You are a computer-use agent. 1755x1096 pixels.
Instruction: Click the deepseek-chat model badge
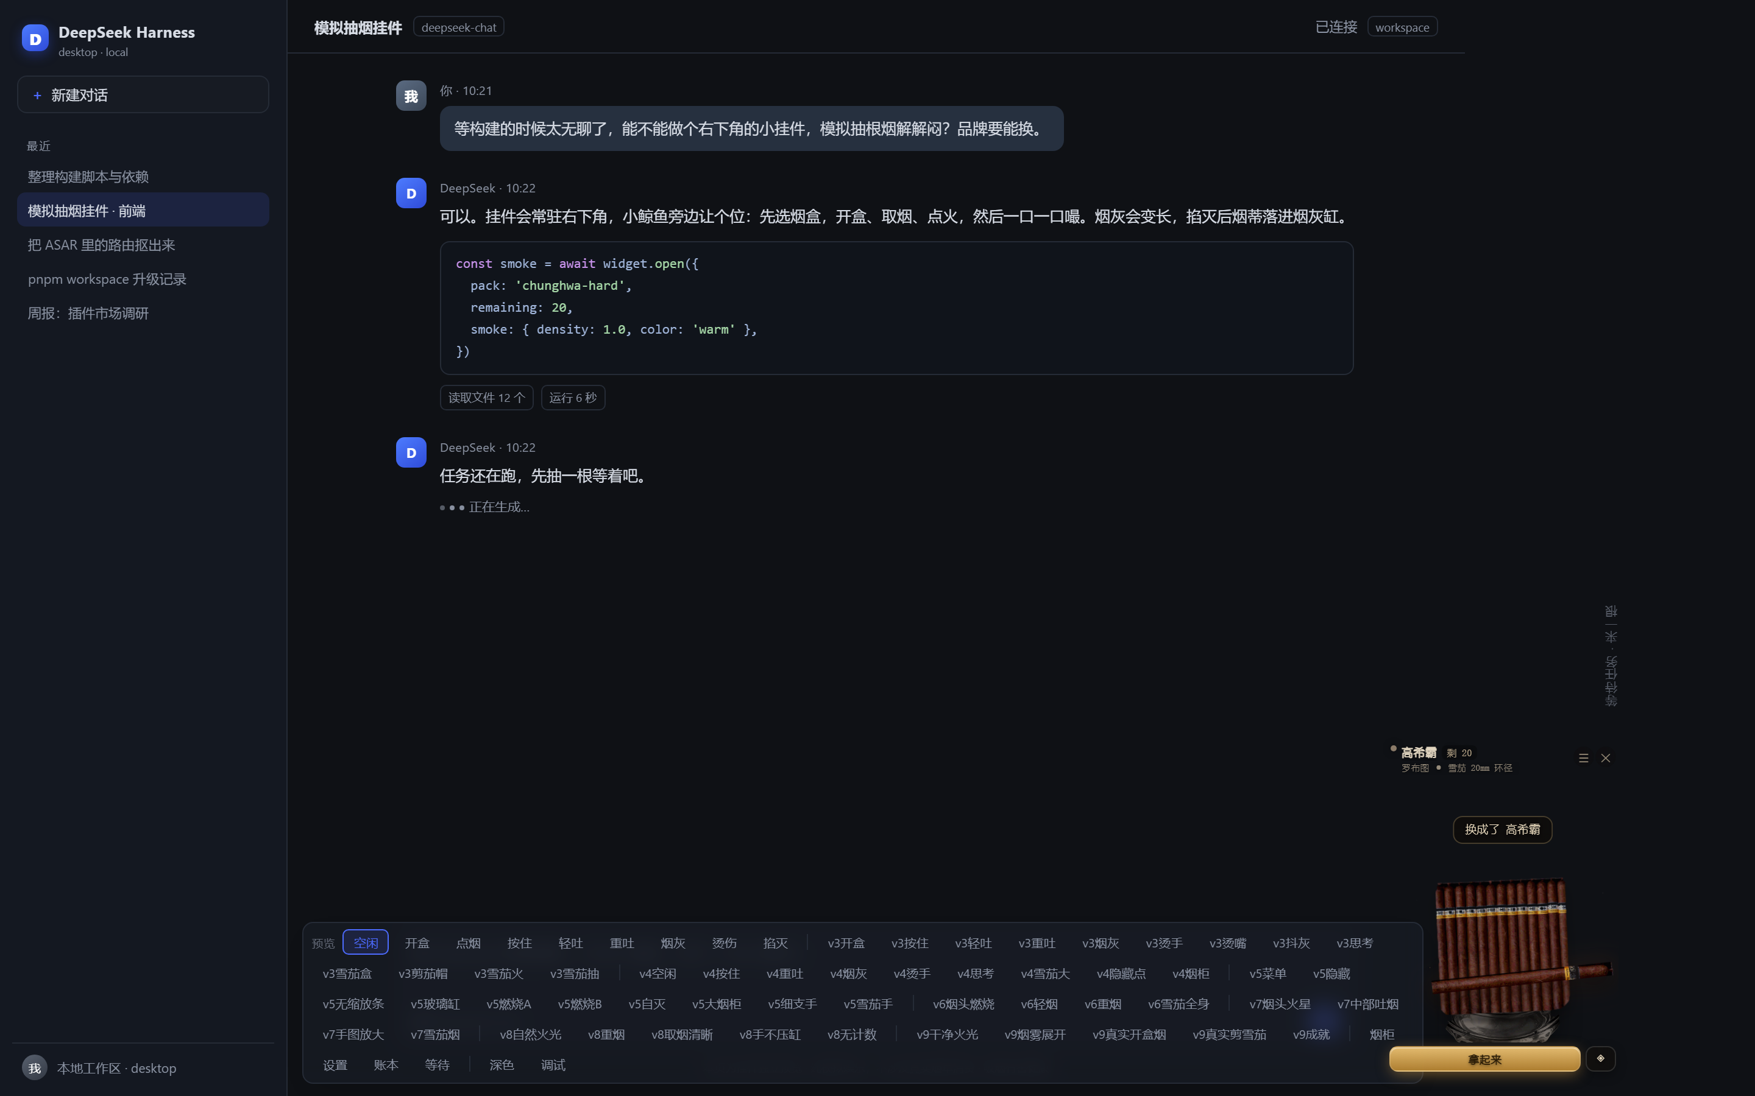[458, 27]
